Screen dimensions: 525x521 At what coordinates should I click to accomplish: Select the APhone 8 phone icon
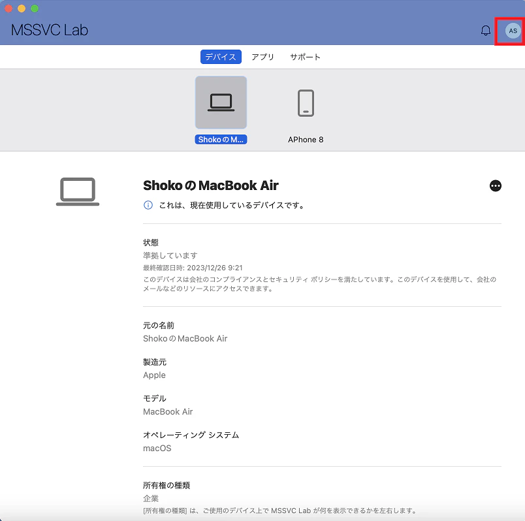[306, 103]
